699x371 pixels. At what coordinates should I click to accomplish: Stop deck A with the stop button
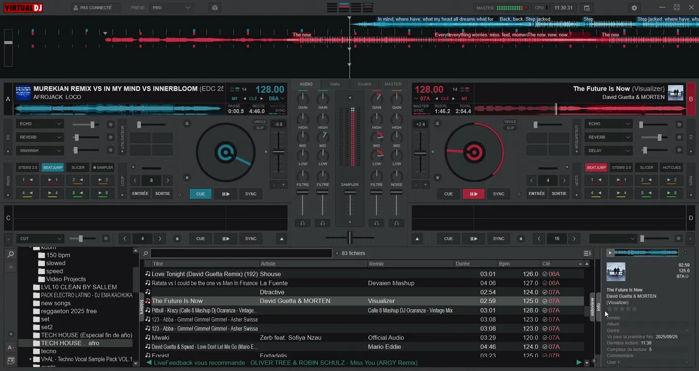187,178
